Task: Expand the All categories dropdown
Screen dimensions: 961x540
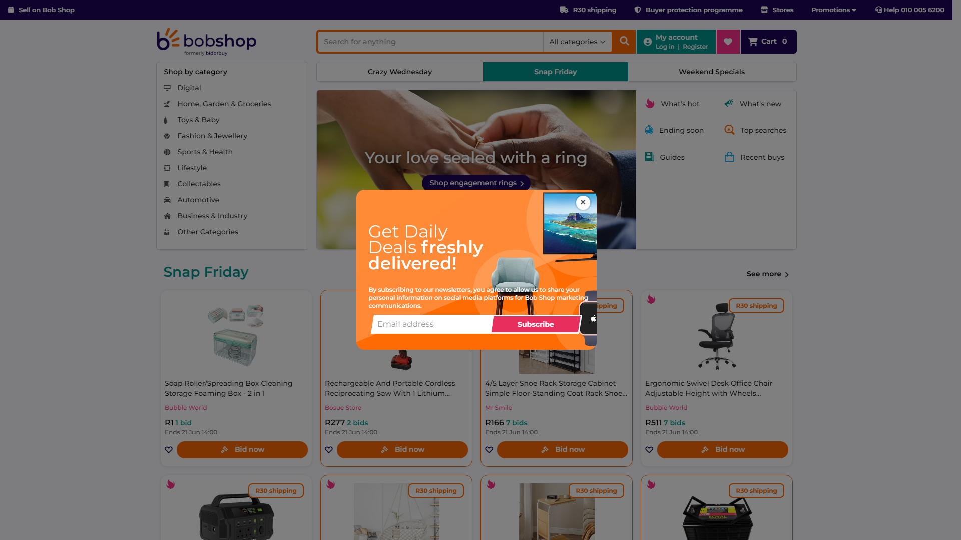Action: (x=577, y=42)
